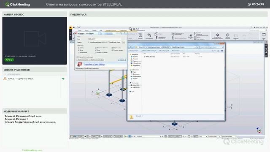Click the Explorer back arrow button

tap(130, 47)
